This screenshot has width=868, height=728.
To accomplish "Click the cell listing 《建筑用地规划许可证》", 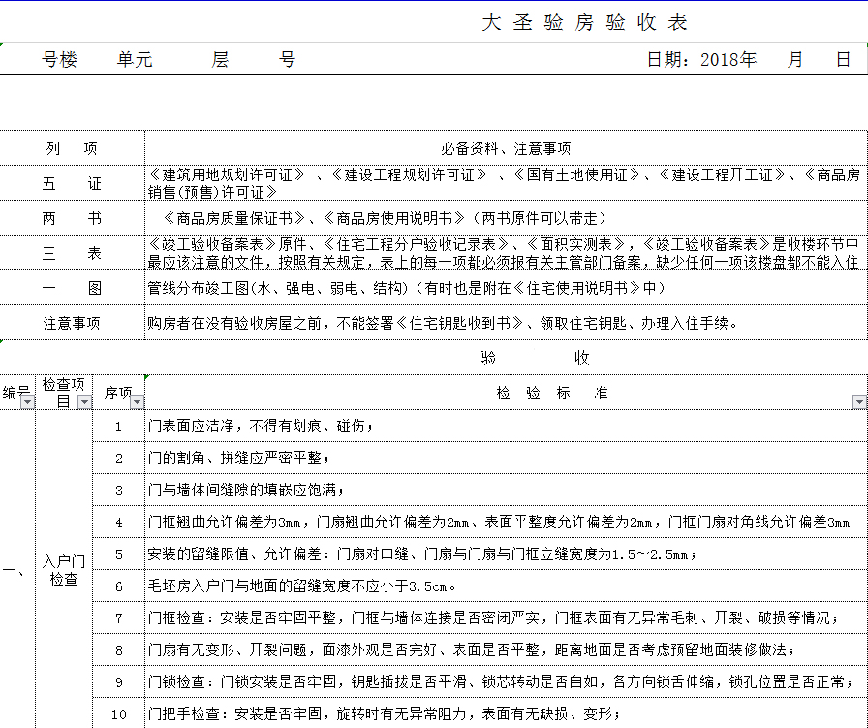I will 506,183.
